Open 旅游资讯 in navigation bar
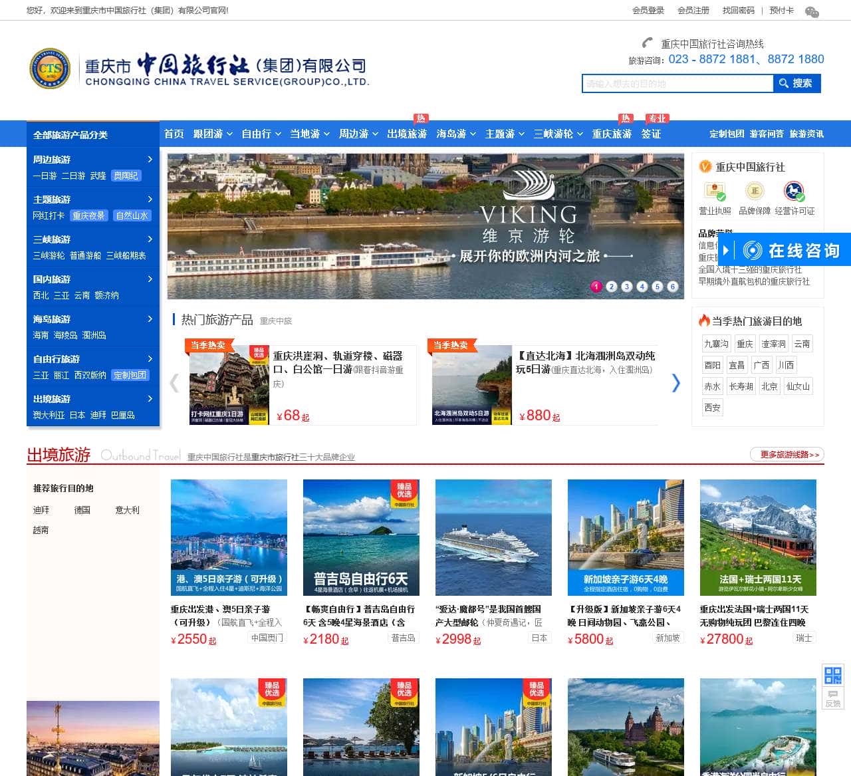851x776 pixels. (806, 134)
